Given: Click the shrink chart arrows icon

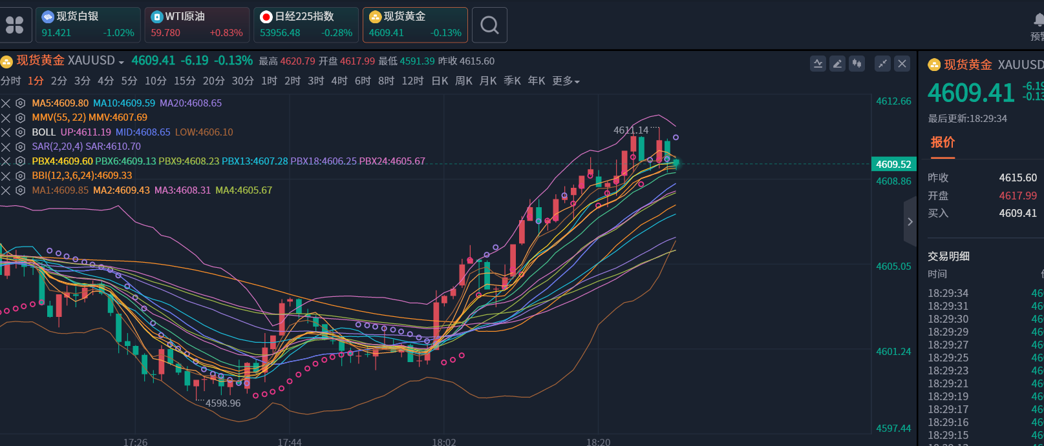Looking at the screenshot, I should 882,63.
